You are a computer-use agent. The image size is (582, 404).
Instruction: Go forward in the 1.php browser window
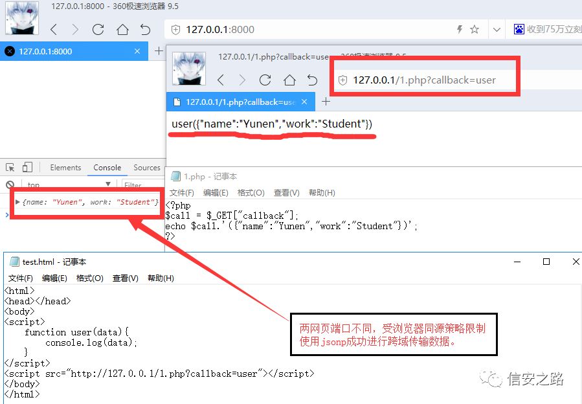coord(242,80)
